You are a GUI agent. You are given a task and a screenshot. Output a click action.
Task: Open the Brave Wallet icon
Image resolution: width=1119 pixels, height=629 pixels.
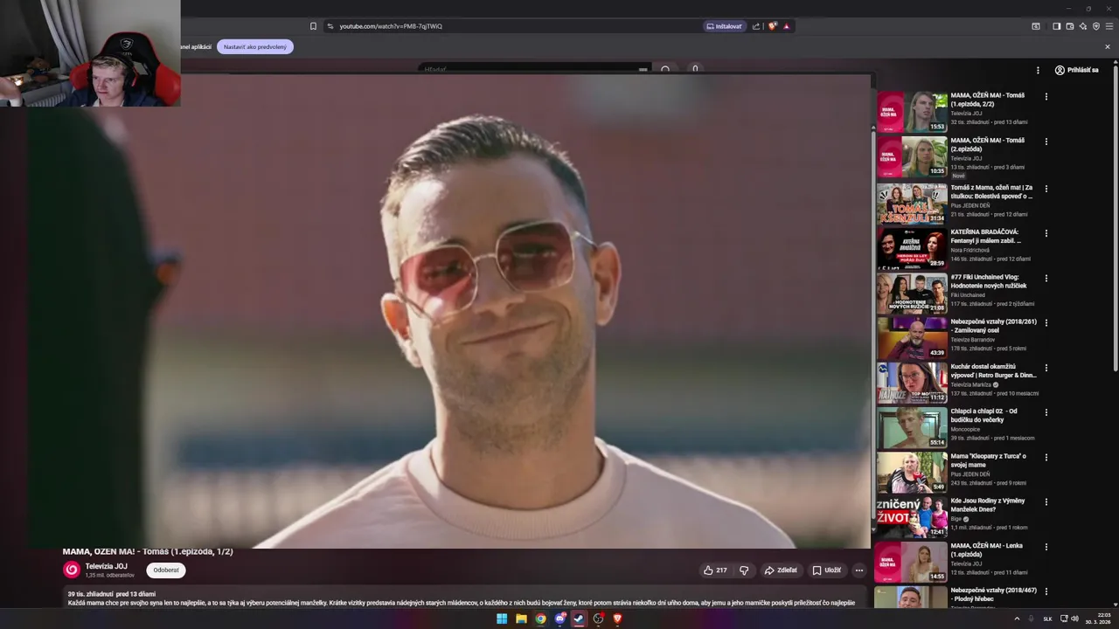1069,26
